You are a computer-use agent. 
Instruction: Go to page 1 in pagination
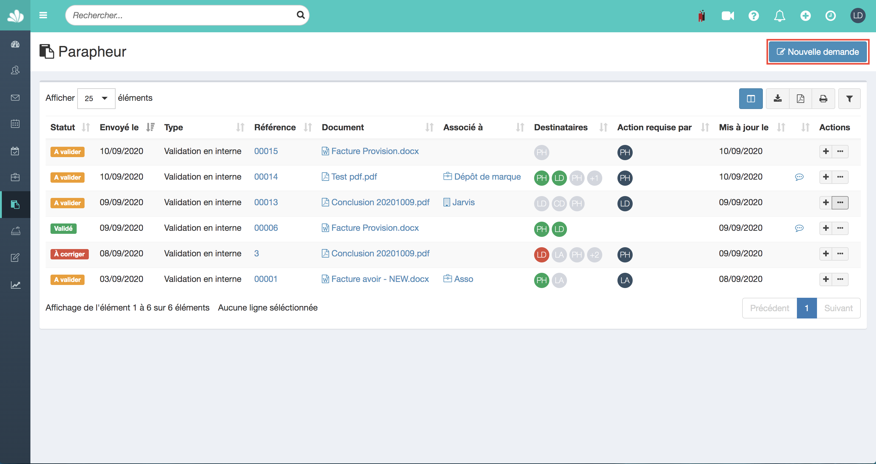tap(806, 308)
